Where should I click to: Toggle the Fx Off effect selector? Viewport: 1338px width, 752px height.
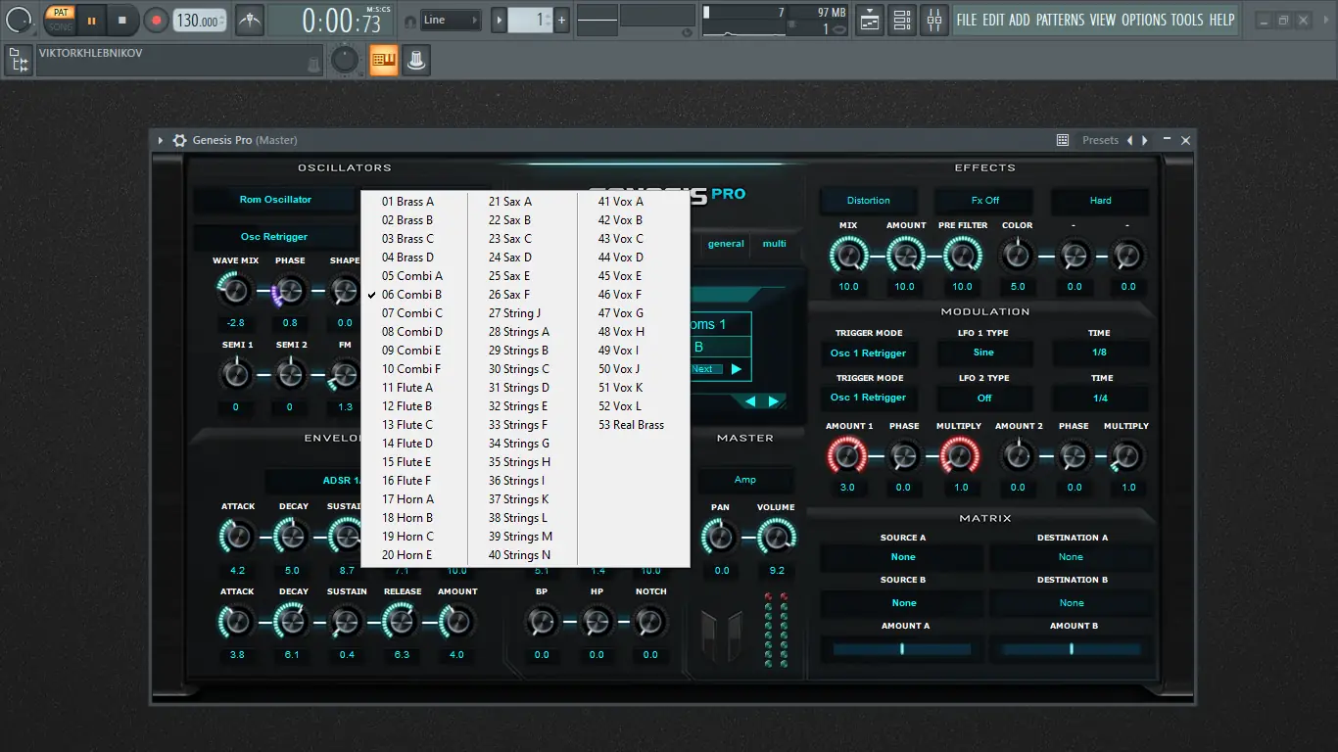point(984,201)
